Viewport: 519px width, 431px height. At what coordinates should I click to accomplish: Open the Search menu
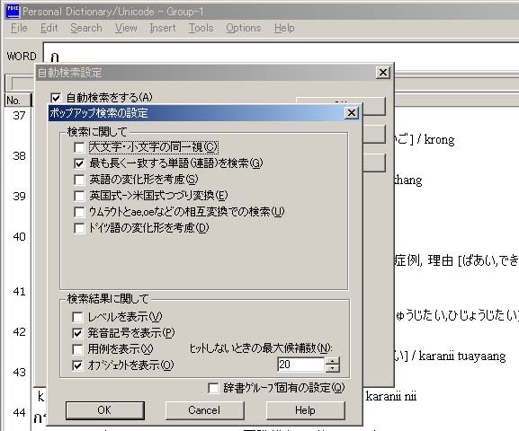[x=86, y=28]
